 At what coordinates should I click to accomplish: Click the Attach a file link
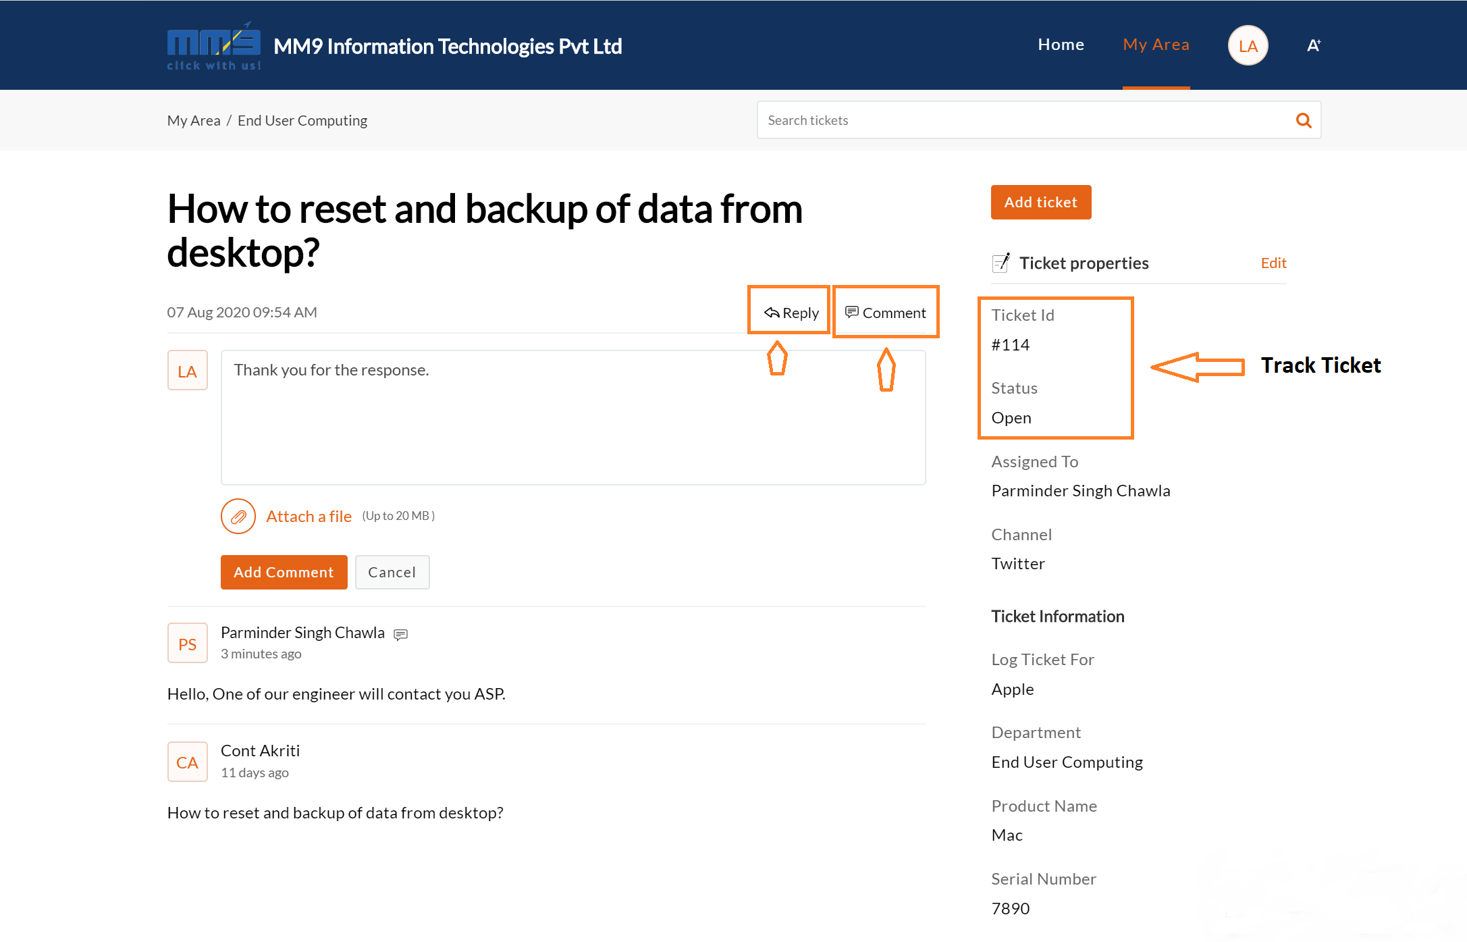tap(309, 517)
